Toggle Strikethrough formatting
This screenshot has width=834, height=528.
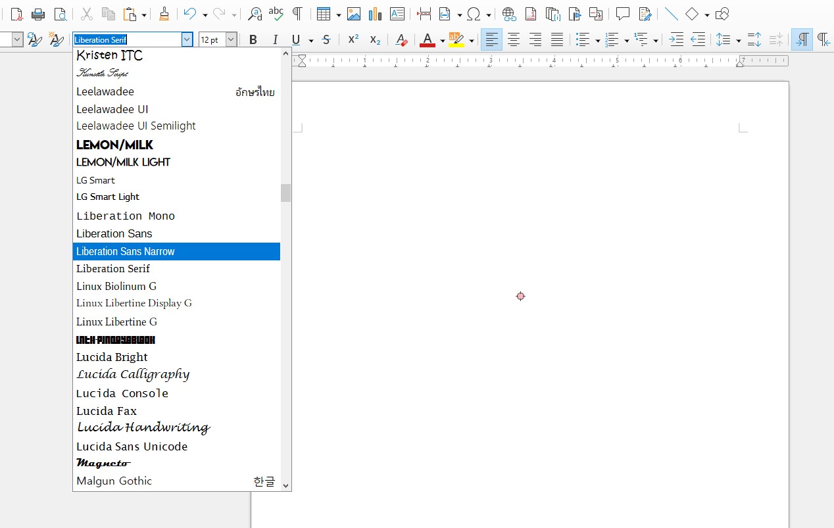coord(326,40)
